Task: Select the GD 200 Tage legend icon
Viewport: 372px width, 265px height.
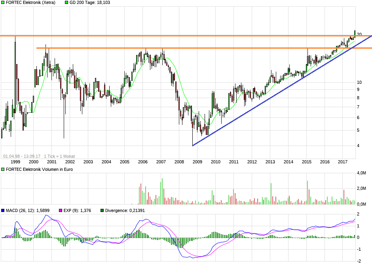Action: [x=66, y=3]
